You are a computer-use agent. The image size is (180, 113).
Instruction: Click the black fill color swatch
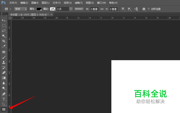click(39, 9)
